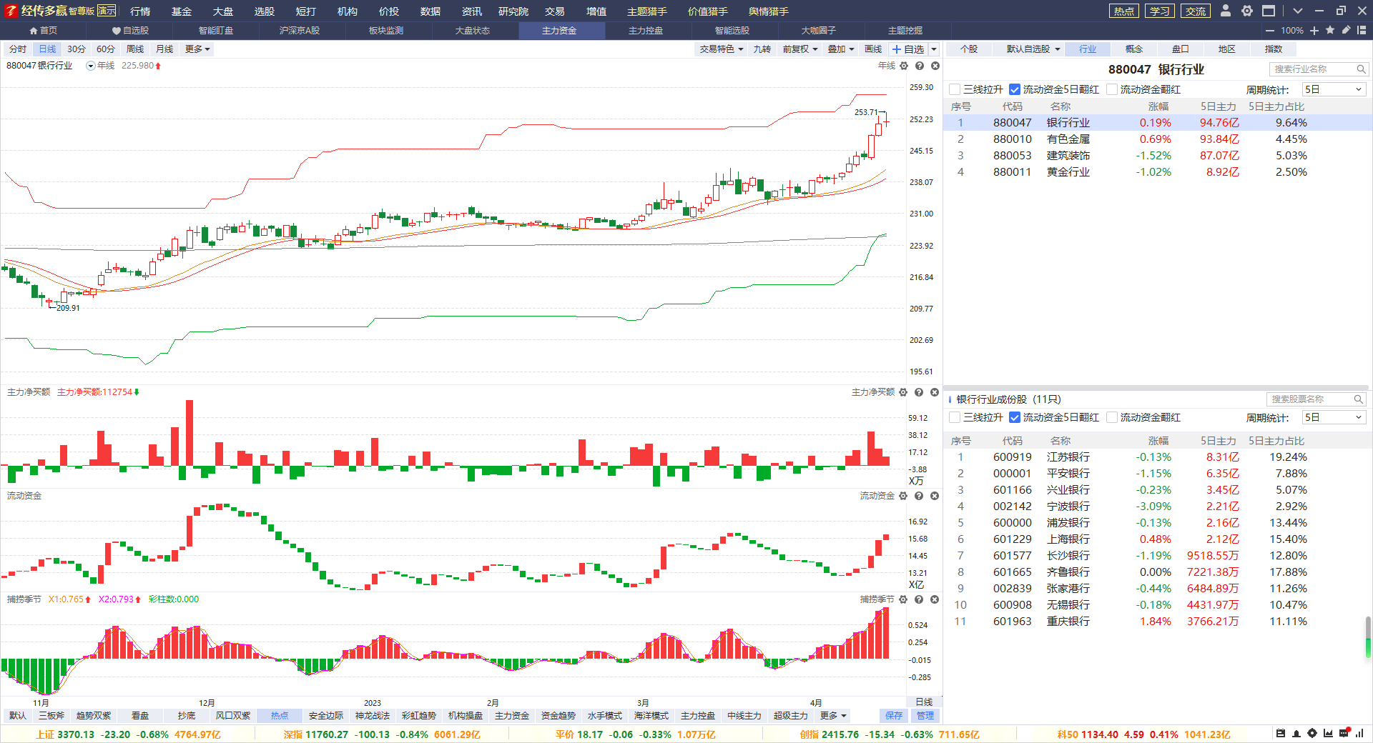
Task: Open 周期统计 5日 dropdown in industry panel
Action: tap(1334, 89)
